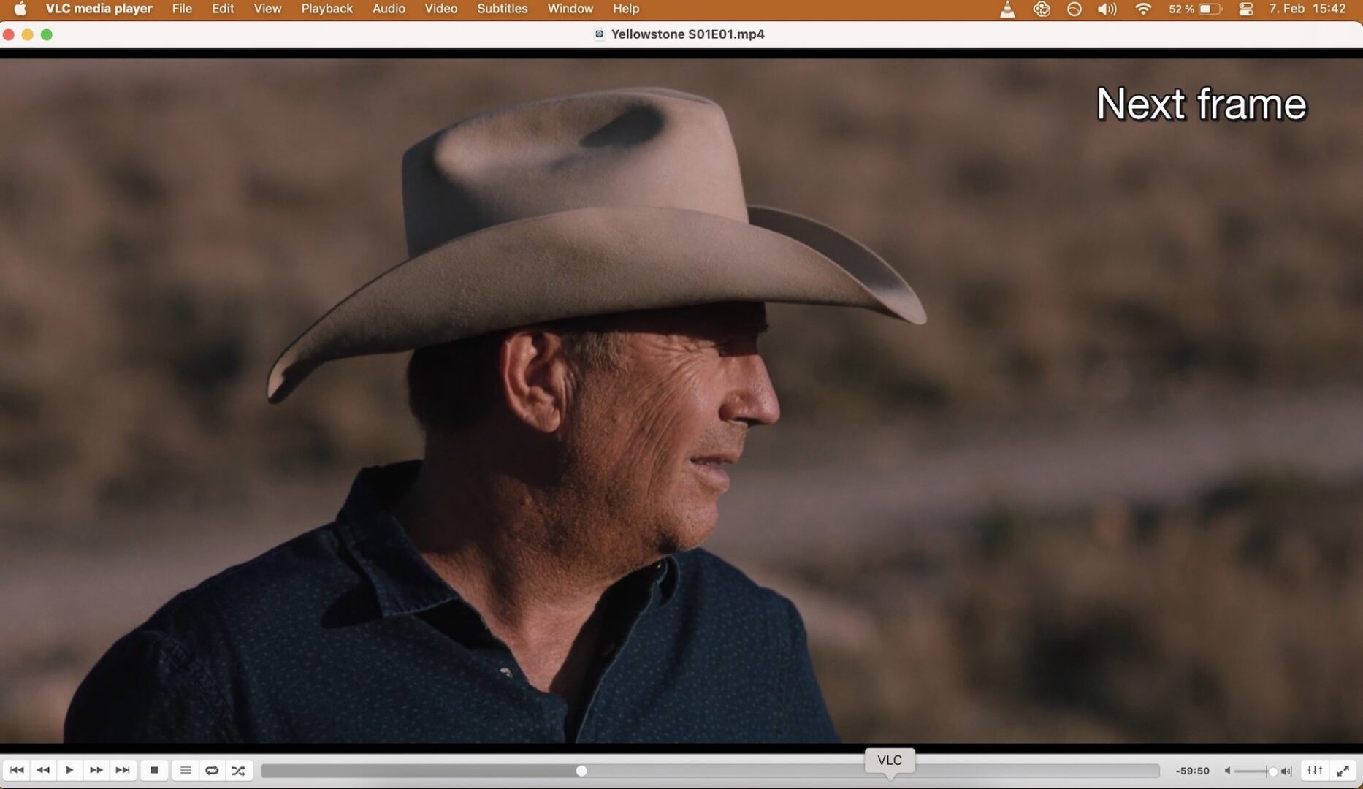The height and width of the screenshot is (789, 1363).
Task: Click the circular status icon in menu bar
Action: [1074, 9]
